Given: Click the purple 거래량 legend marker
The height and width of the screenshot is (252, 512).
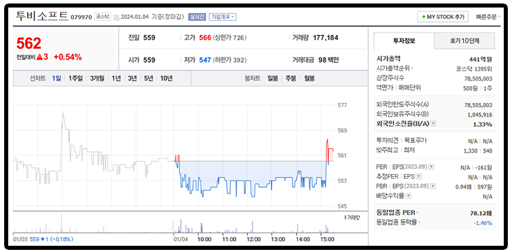Looking at the screenshot, I should coord(345,217).
